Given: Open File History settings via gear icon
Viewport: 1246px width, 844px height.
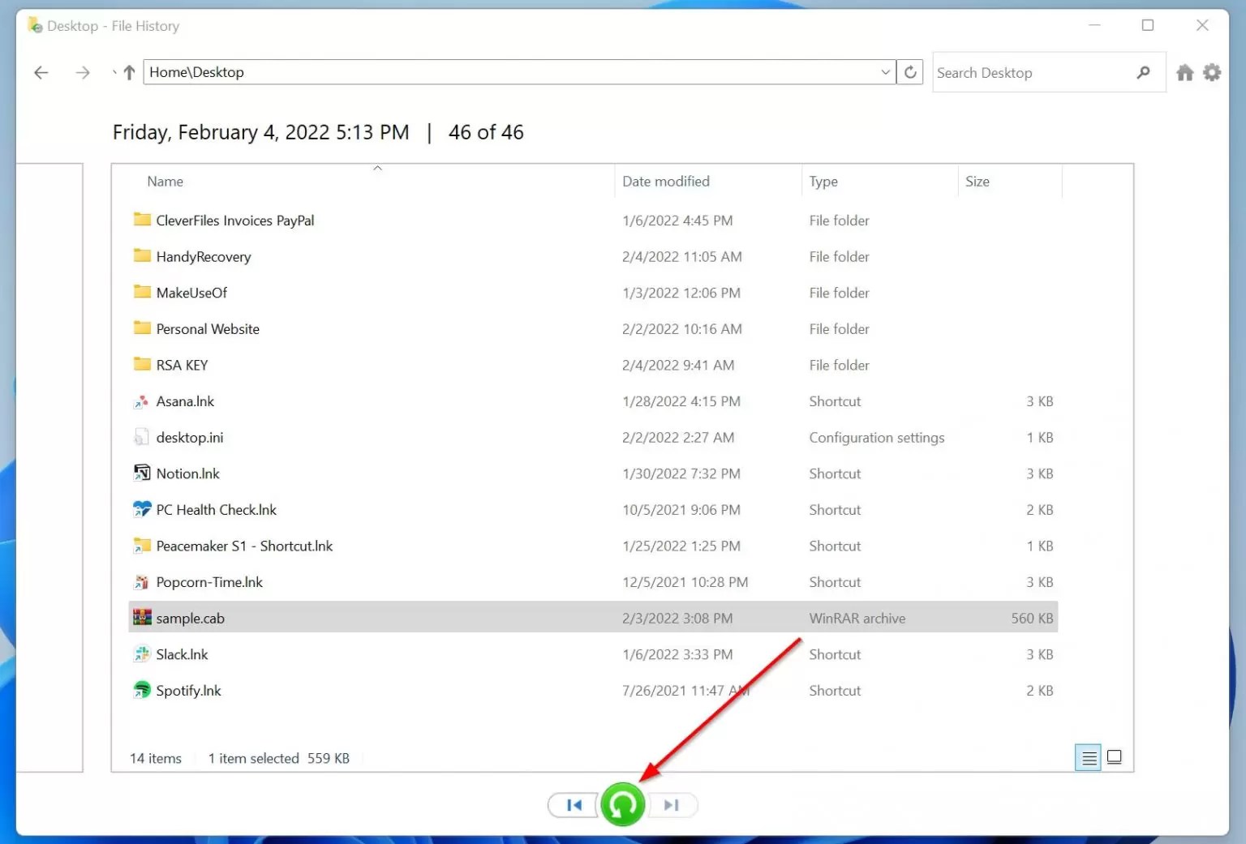Looking at the screenshot, I should pyautogui.click(x=1212, y=72).
